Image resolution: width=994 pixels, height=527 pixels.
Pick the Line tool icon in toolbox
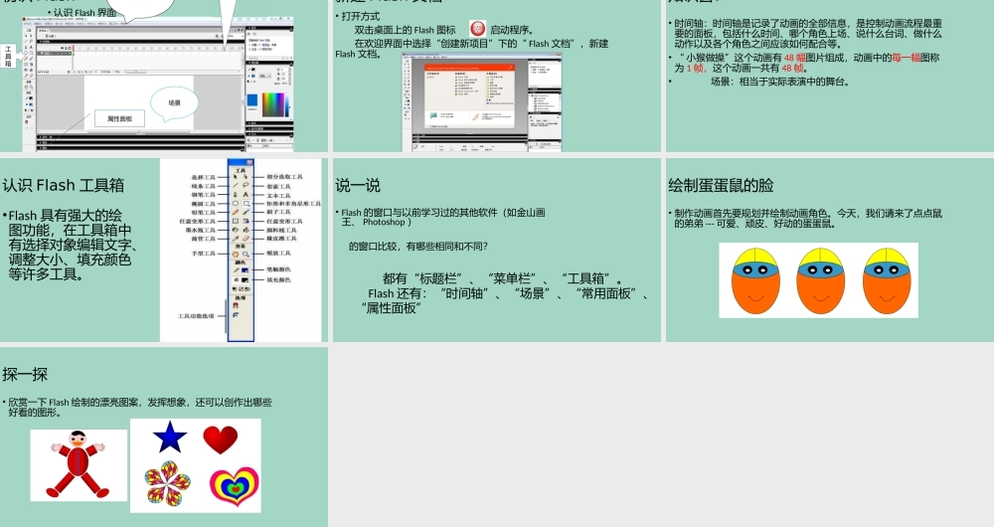coord(236,186)
